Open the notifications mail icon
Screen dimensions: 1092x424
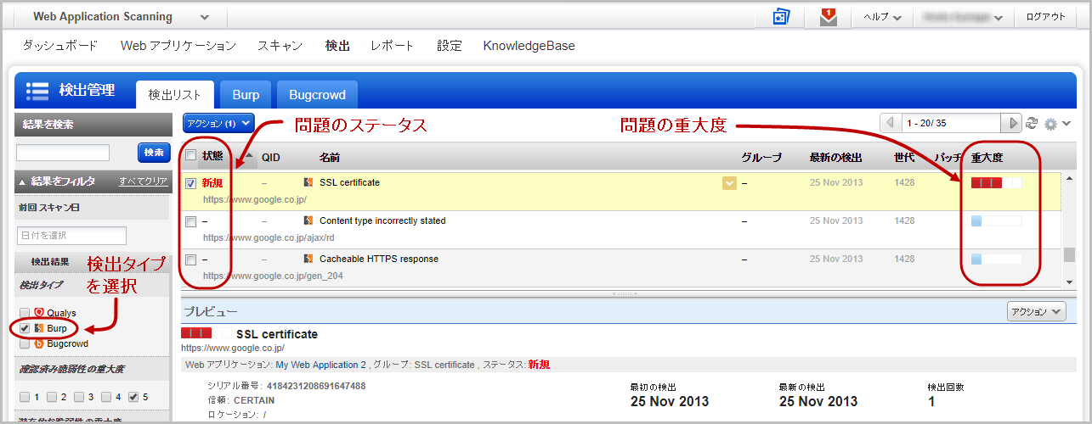click(828, 17)
